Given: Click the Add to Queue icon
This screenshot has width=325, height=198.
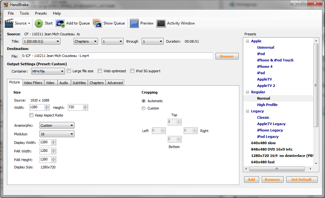Looking at the screenshot, I should [60, 24].
